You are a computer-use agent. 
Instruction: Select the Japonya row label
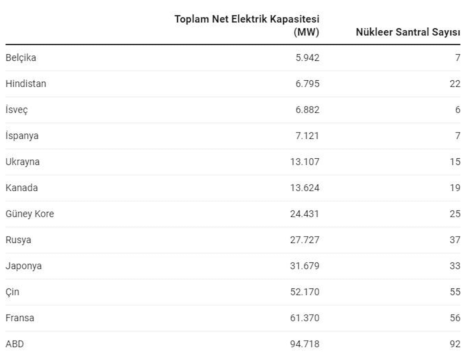(24, 266)
